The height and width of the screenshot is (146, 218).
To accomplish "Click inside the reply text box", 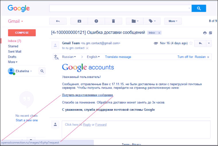I will pyautogui.click(x=136, y=130).
